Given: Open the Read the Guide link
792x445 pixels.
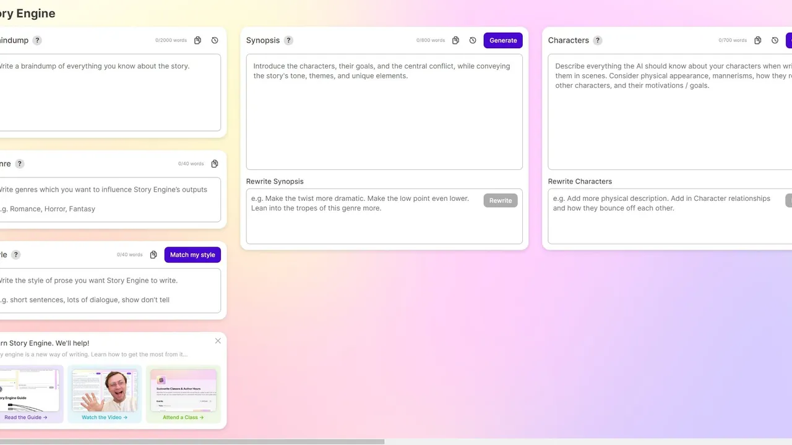Looking at the screenshot, I should [x=26, y=417].
